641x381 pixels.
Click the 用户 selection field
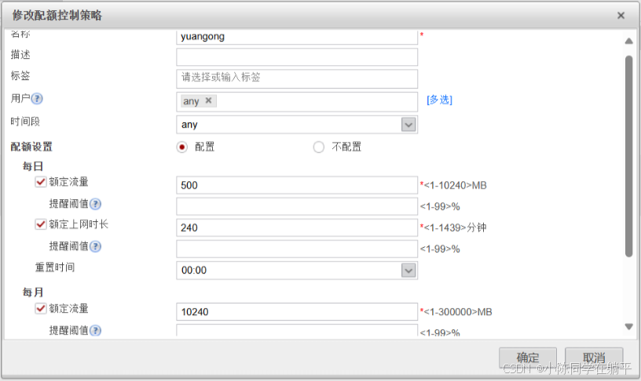point(297,102)
